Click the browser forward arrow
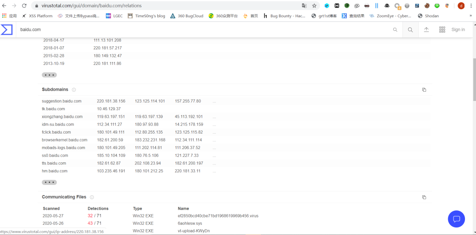The height and width of the screenshot is (235, 476). point(14,5)
